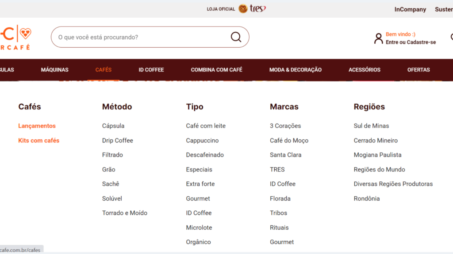Select Extra forte type
The image size is (453, 254).
[200, 184]
